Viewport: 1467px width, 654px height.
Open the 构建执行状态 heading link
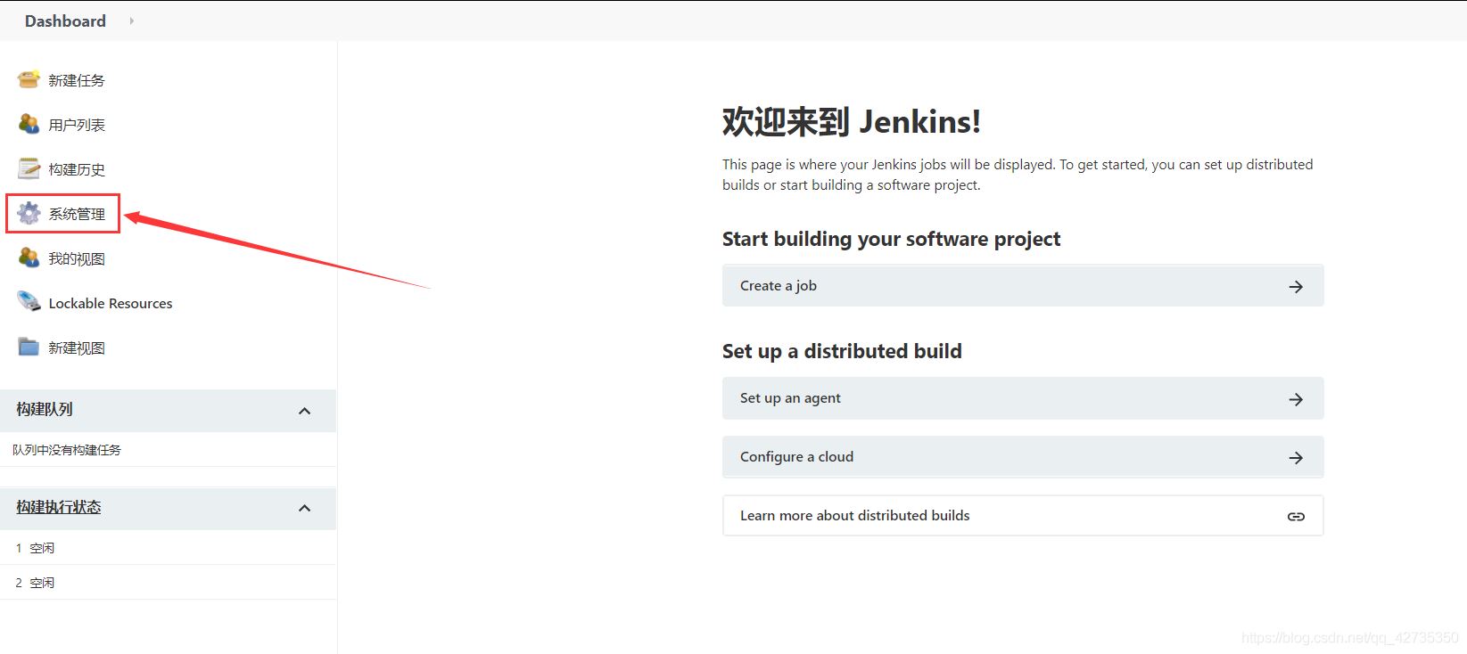click(59, 507)
